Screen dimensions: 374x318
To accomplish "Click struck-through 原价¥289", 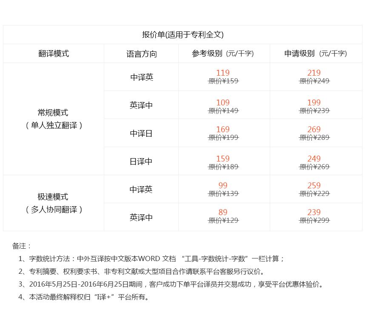I will click(314, 137).
